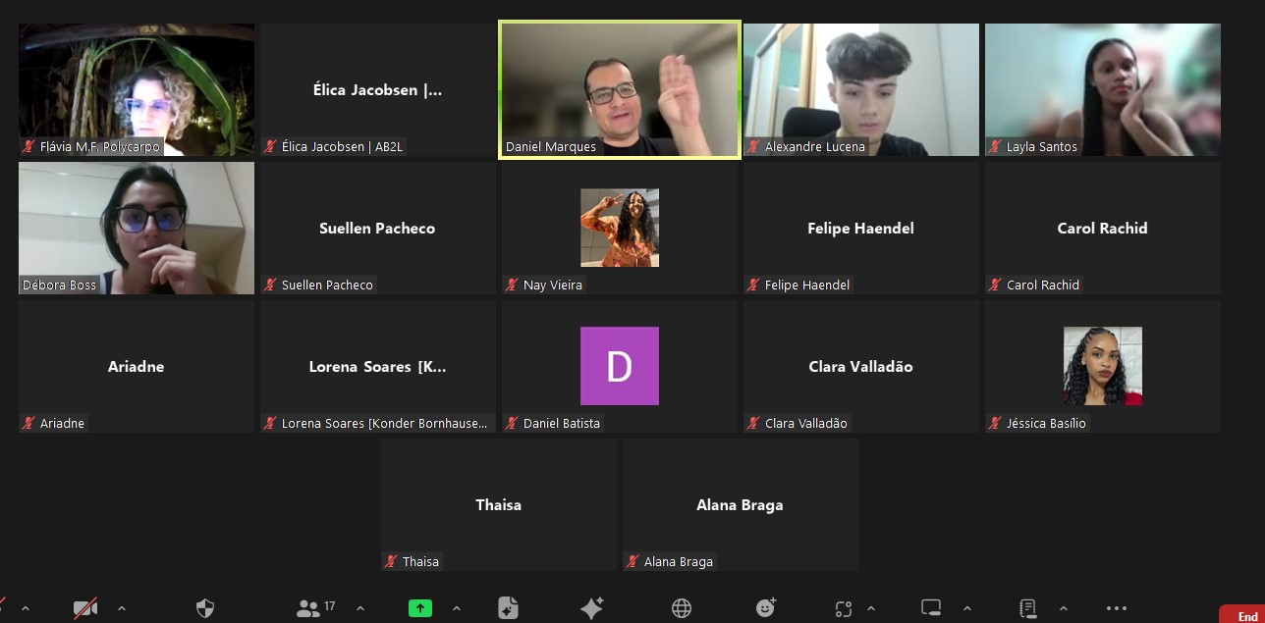
Task: Click muted mic icon beside Nay Vieira
Action: point(512,286)
